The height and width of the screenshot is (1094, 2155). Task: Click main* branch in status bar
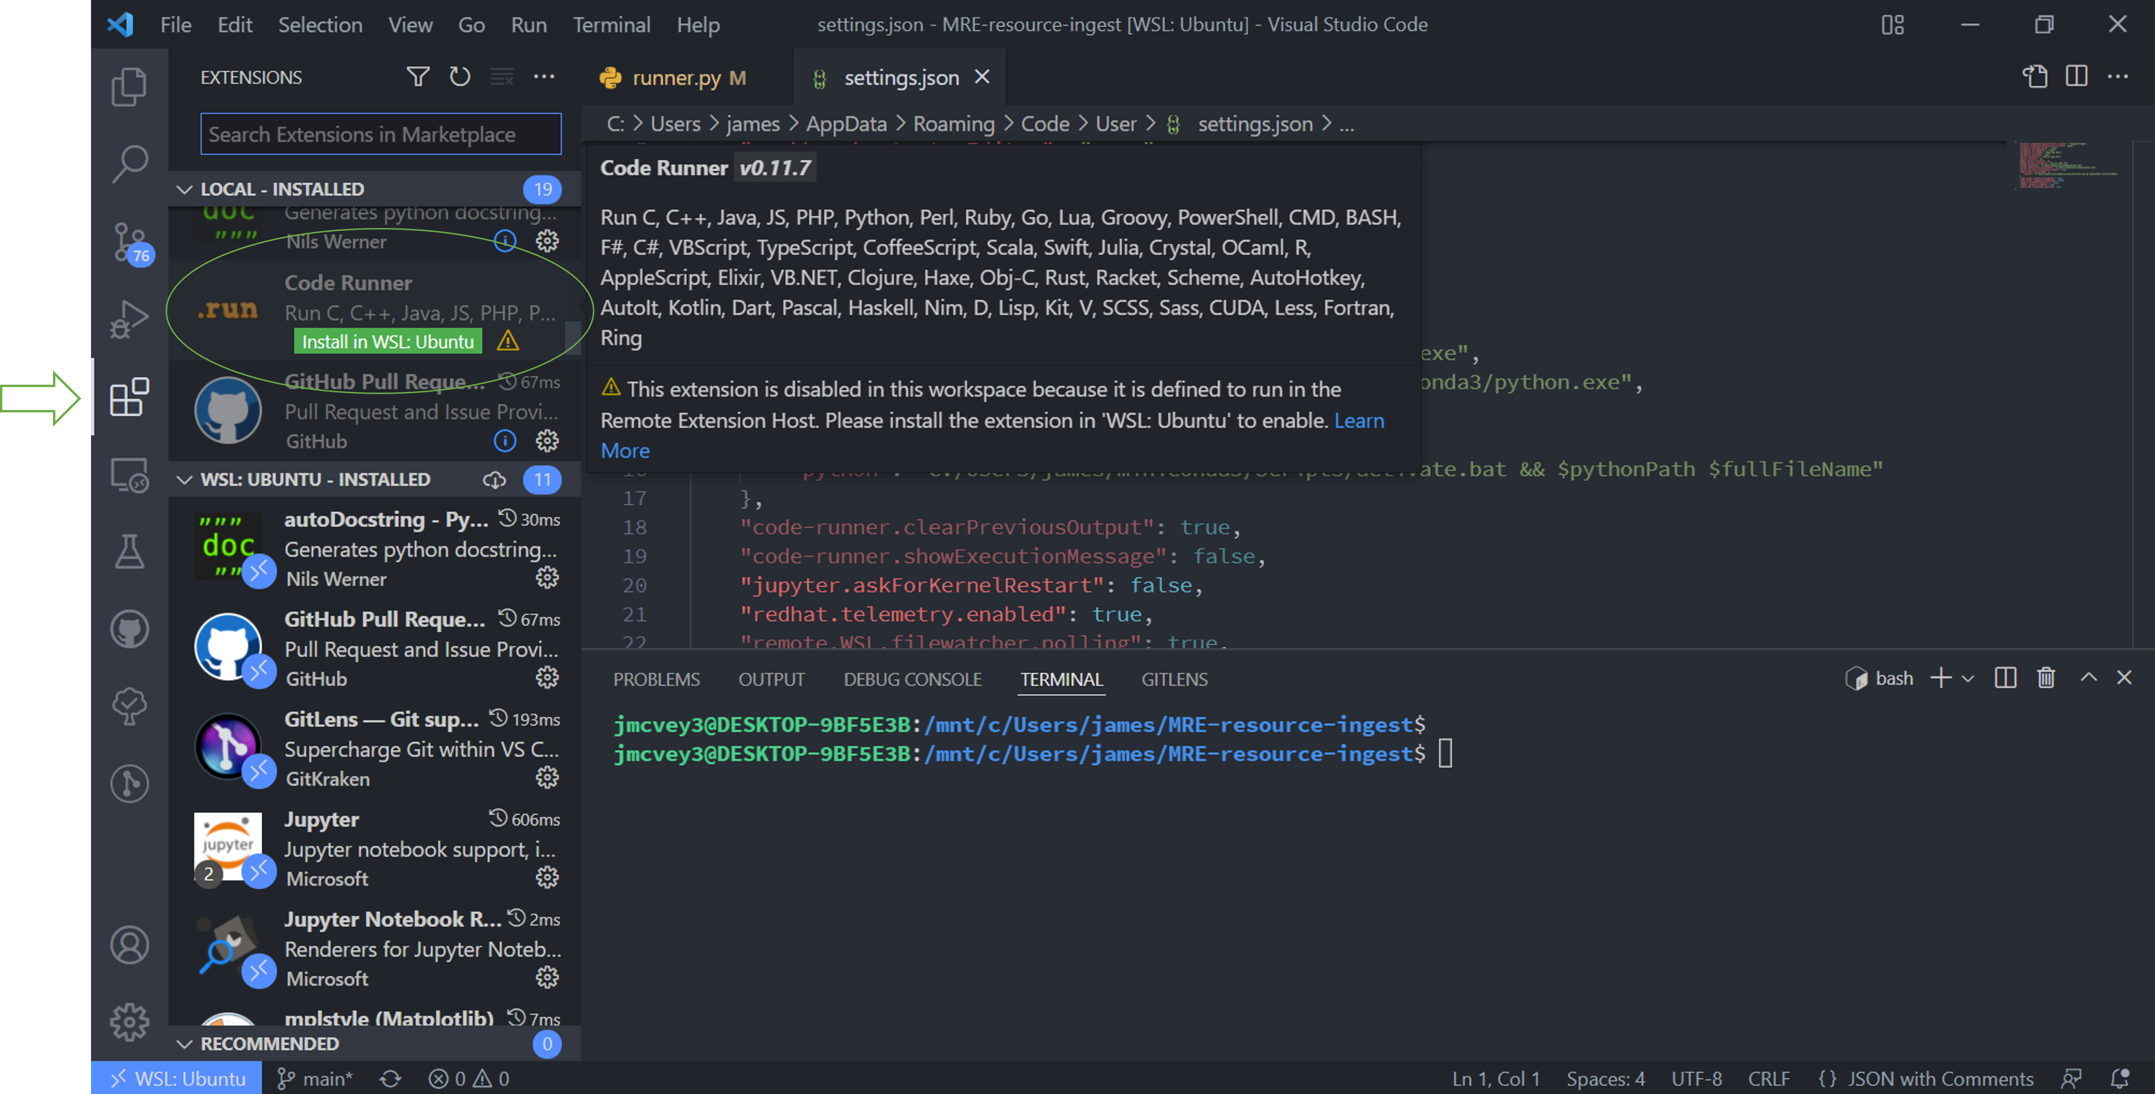point(315,1079)
